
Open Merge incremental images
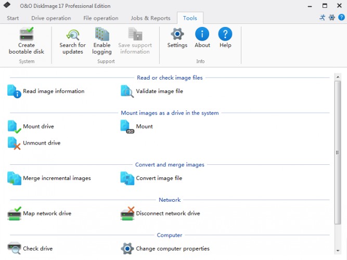coord(57,178)
